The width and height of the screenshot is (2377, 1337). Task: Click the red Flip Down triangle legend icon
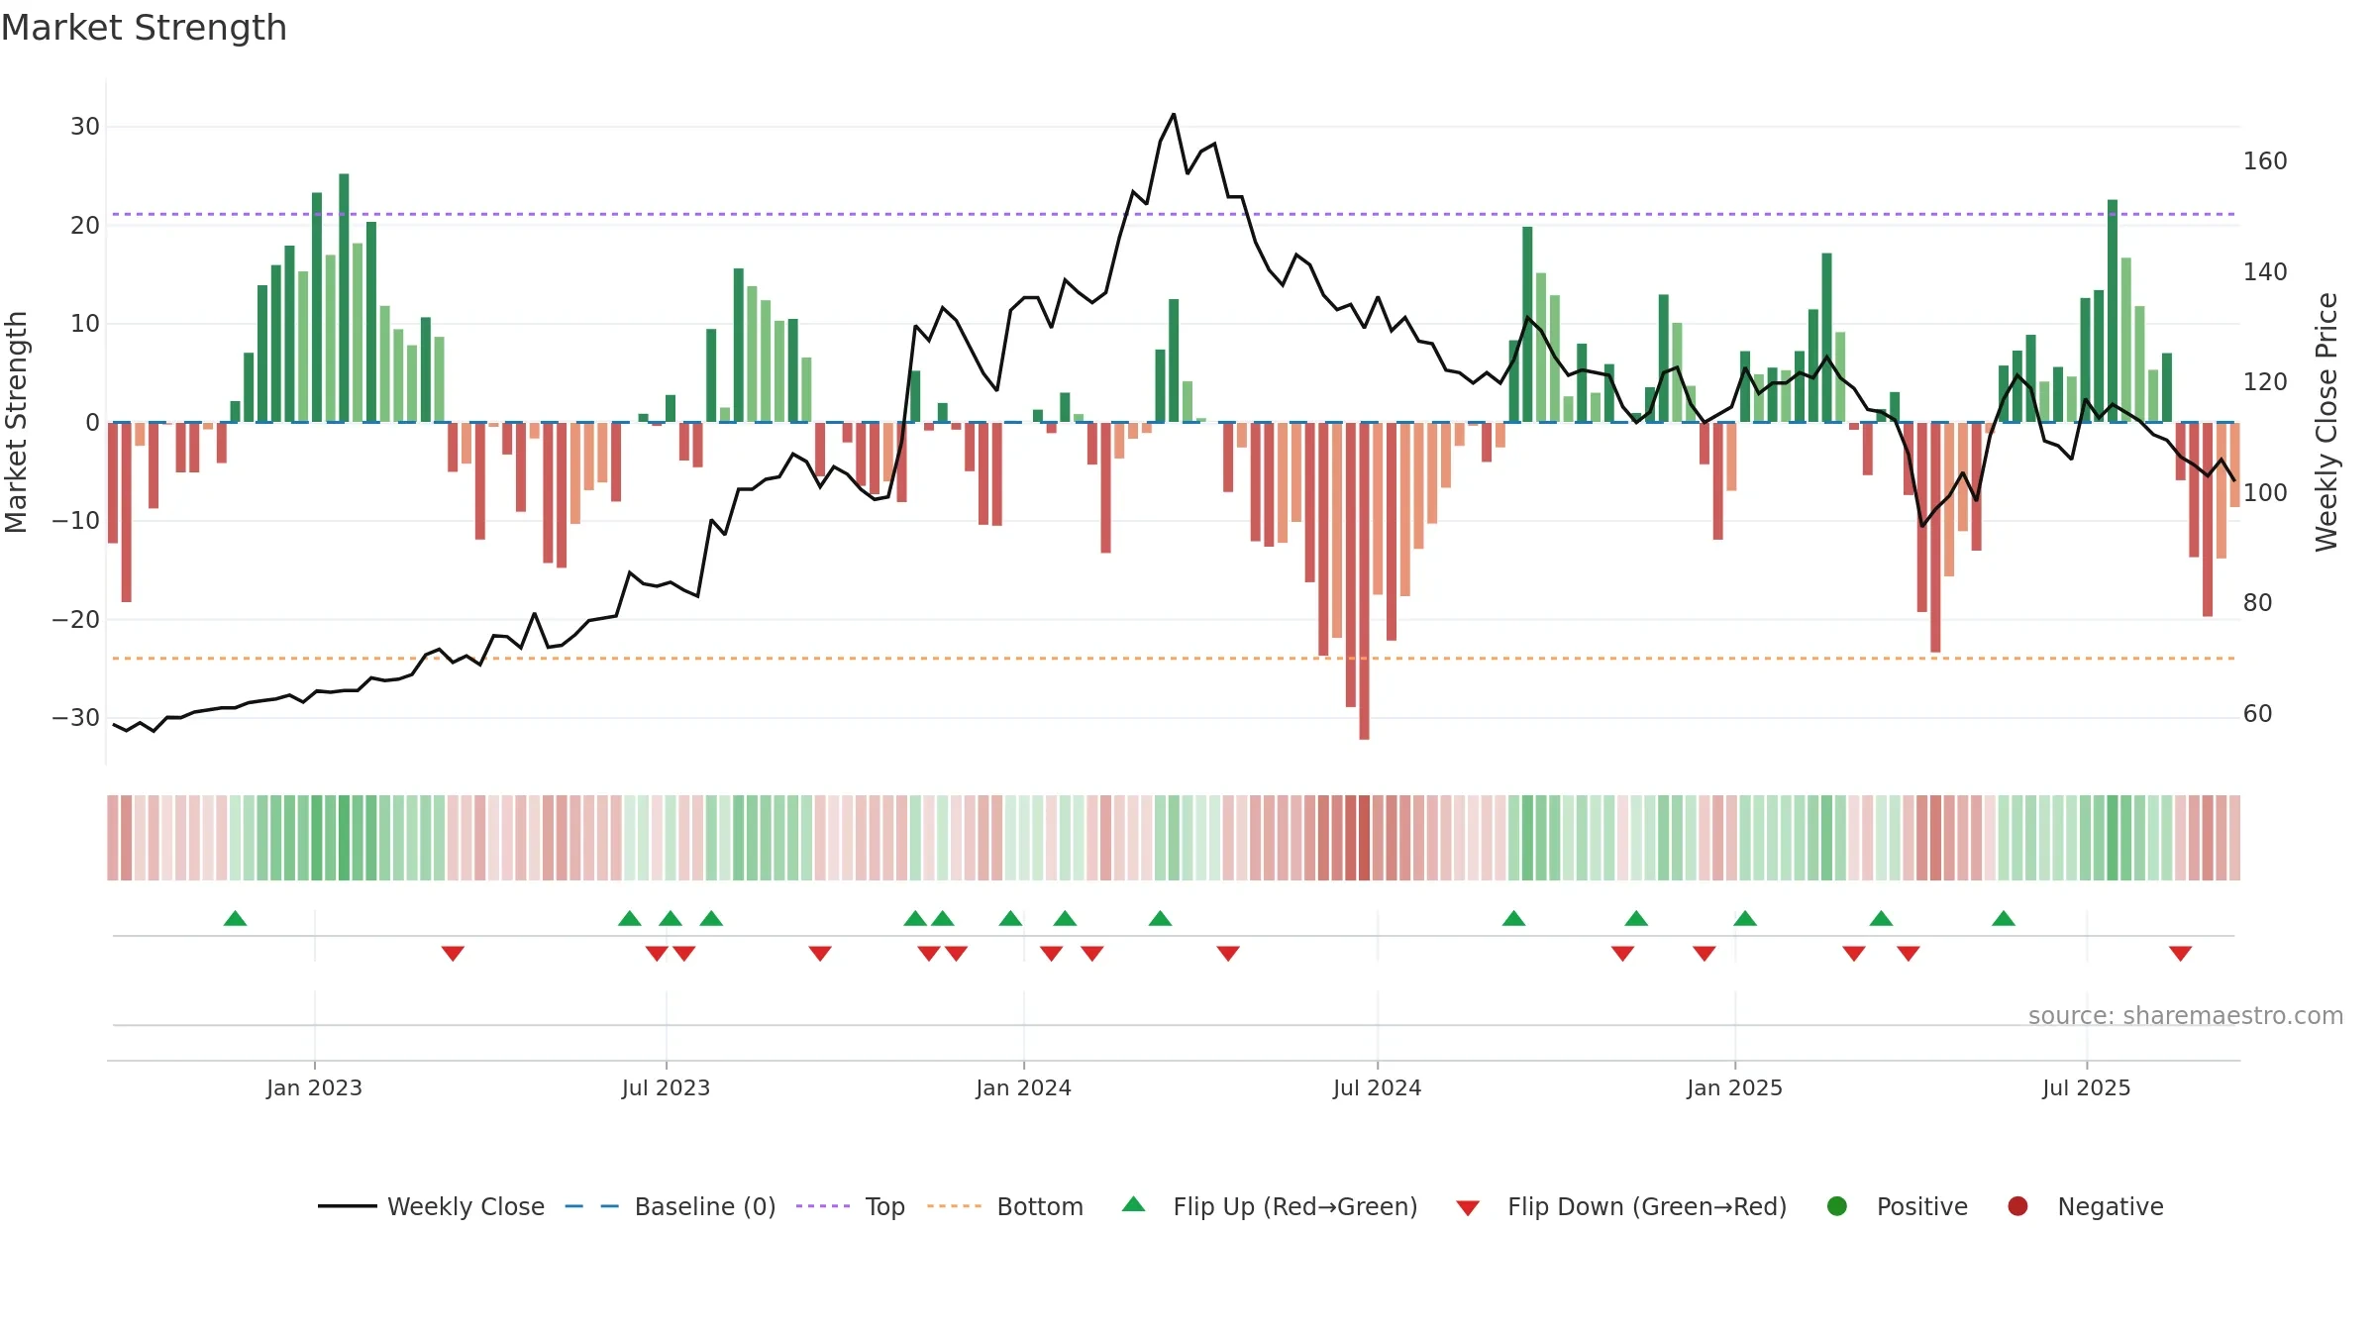coord(1468,1208)
